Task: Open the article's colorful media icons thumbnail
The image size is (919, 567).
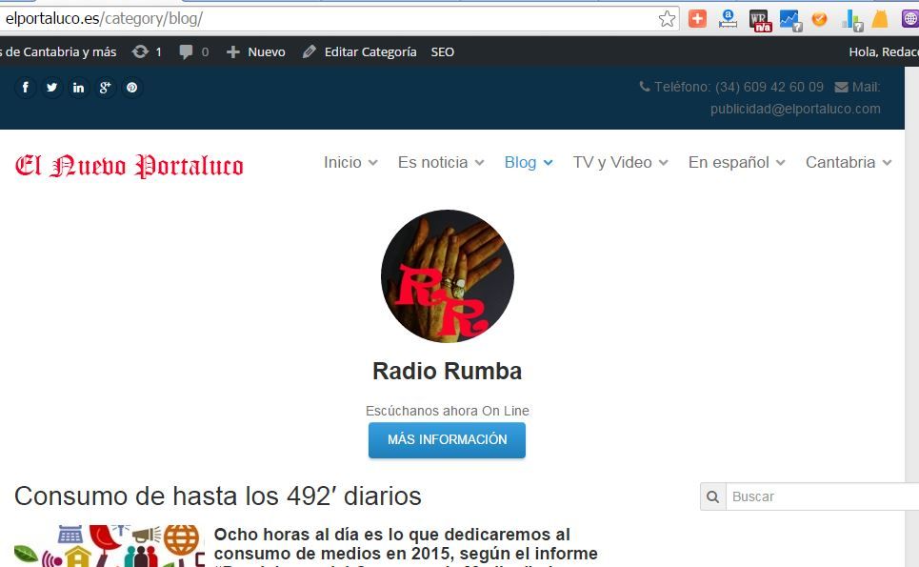Action: [x=109, y=546]
